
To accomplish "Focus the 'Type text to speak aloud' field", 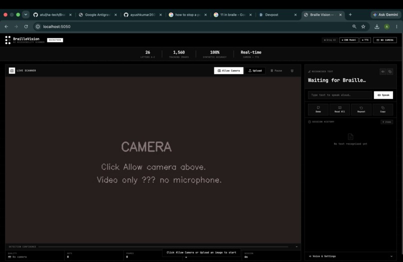I will click(x=340, y=95).
